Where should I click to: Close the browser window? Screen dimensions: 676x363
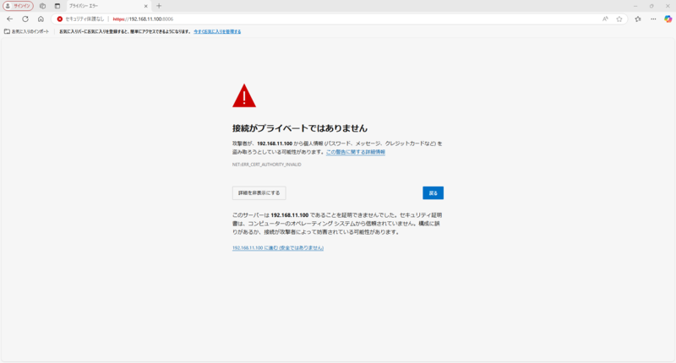point(668,6)
